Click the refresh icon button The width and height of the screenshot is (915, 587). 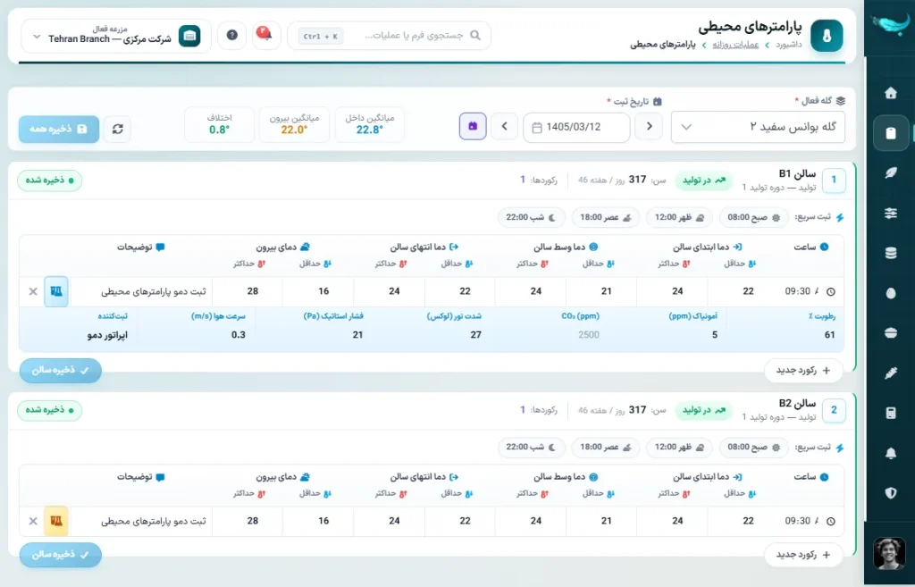tap(117, 129)
